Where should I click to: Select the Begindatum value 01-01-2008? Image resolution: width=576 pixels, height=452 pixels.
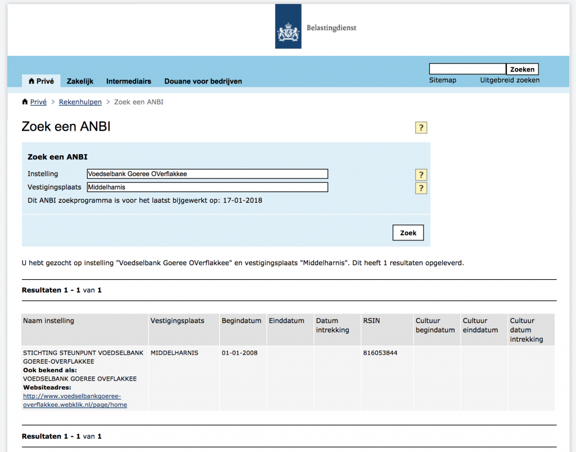pos(240,353)
